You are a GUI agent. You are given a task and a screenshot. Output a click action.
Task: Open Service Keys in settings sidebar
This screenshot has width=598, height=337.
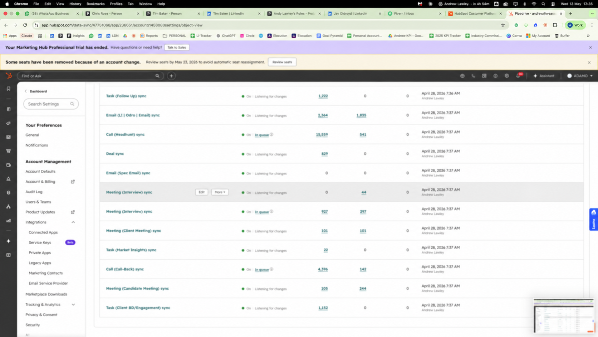(x=40, y=242)
